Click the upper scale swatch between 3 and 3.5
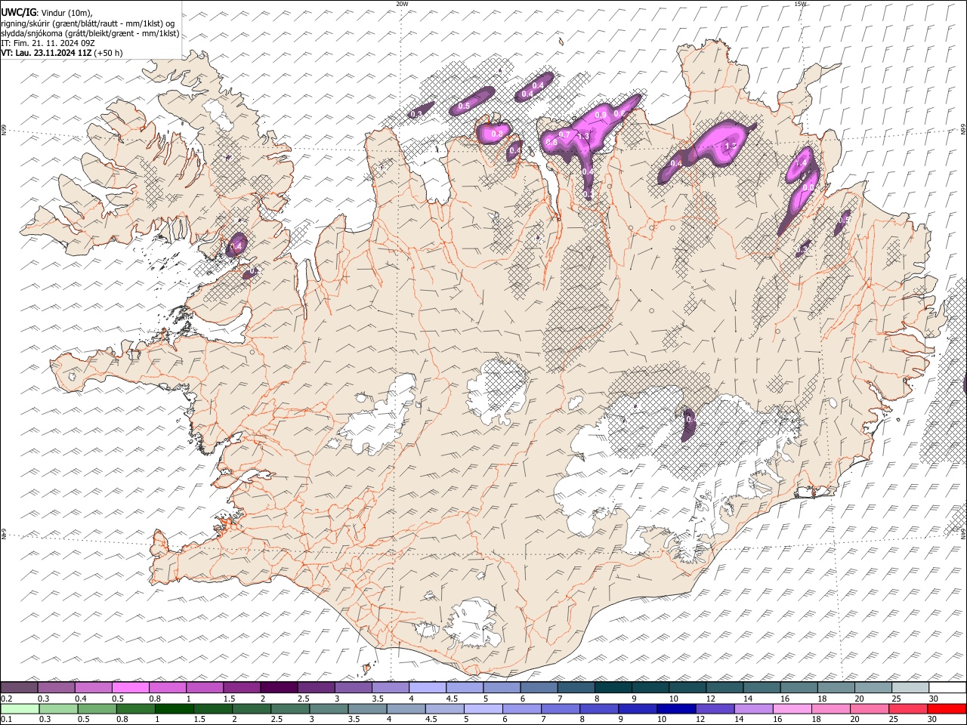Screen dimensions: 967x725 [353, 687]
